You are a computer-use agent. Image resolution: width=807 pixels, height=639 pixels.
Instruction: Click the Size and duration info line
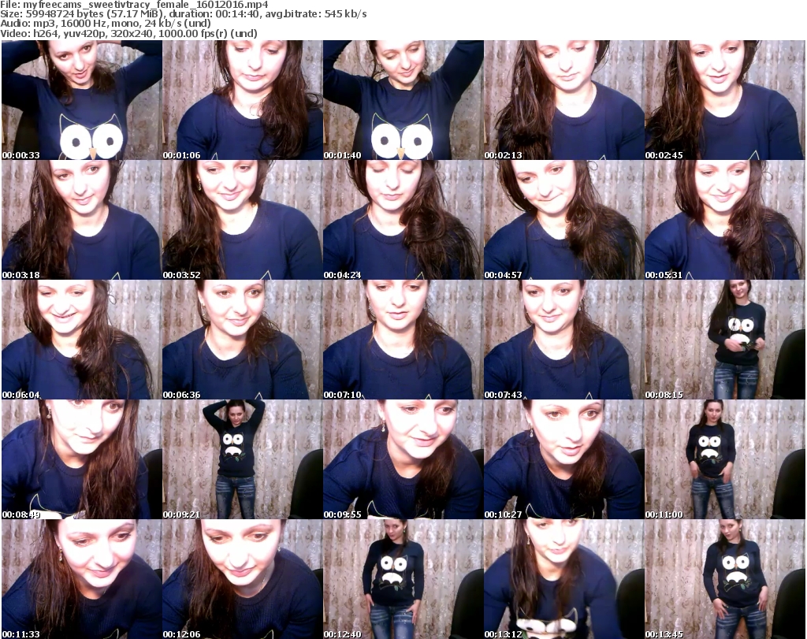click(184, 14)
